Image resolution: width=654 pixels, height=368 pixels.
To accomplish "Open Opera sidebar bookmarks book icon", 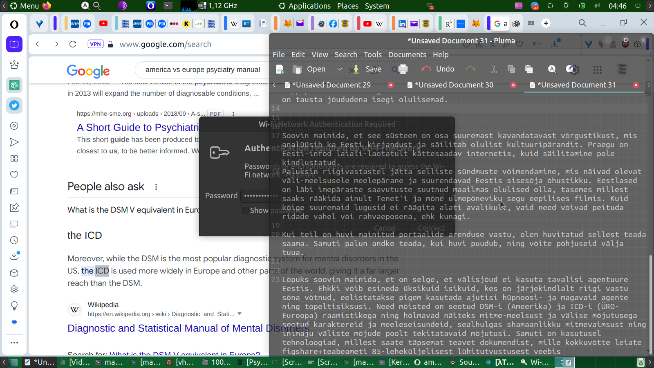I will pos(14,44).
